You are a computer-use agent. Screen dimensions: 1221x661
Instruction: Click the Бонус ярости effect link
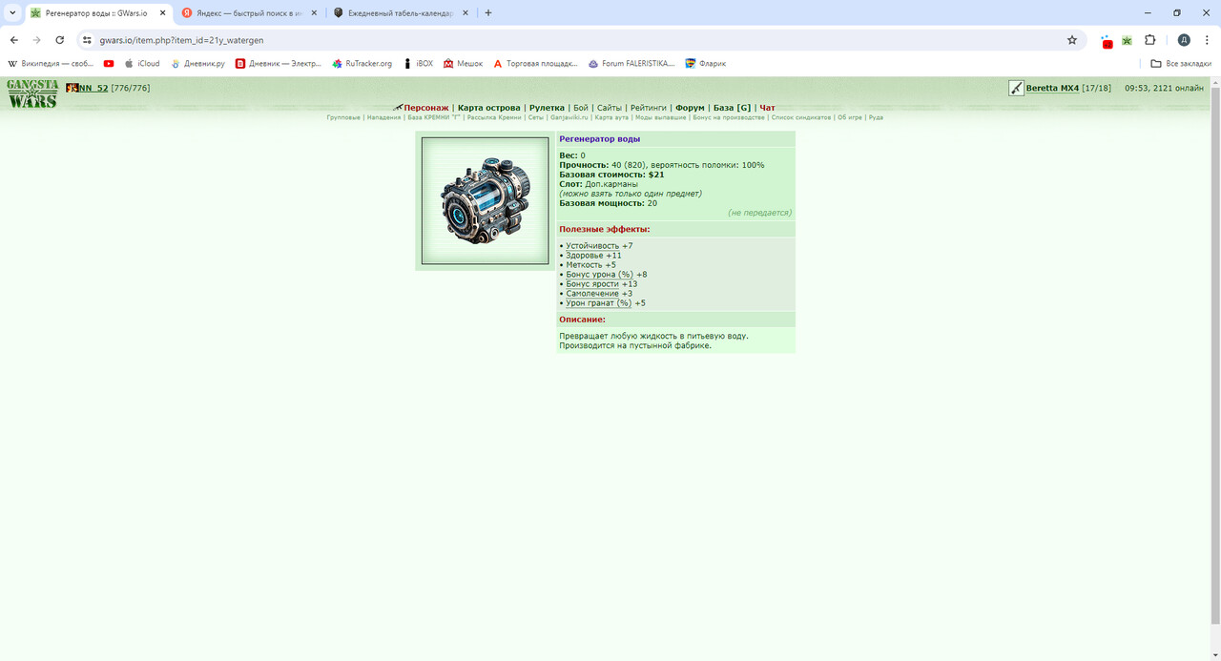[592, 284]
